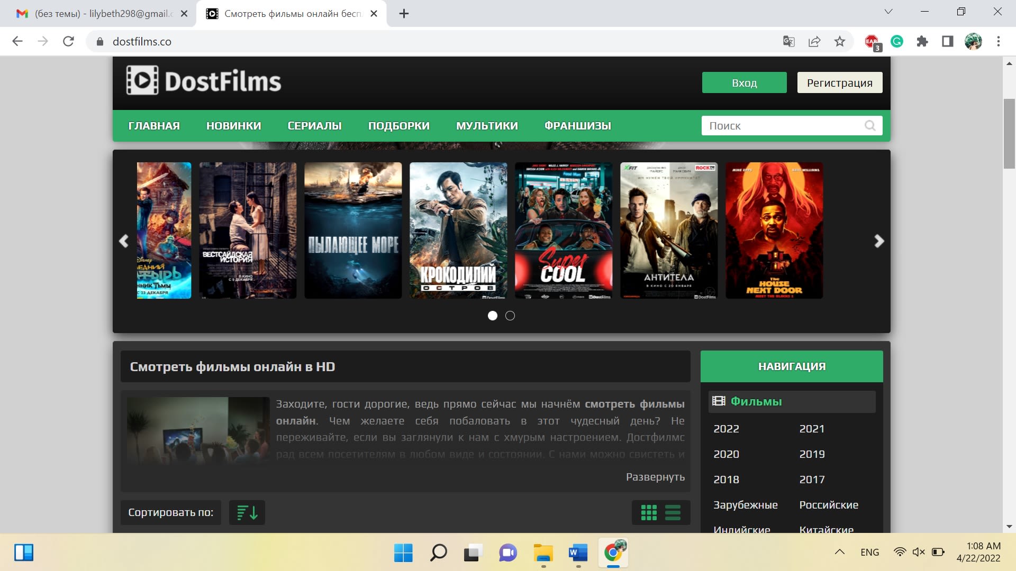
Task: Go back in carousel with left arrow
Action: pos(124,241)
